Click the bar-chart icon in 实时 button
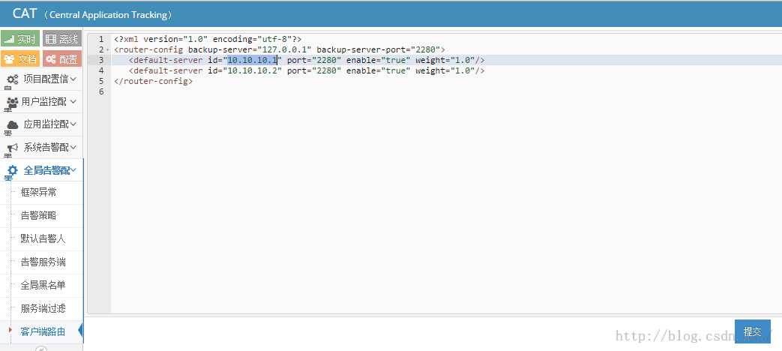 [x=9, y=39]
